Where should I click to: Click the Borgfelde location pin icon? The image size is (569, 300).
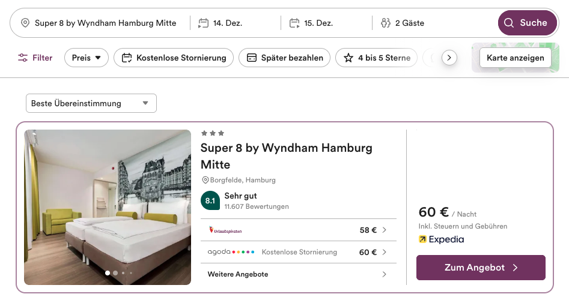(205, 180)
